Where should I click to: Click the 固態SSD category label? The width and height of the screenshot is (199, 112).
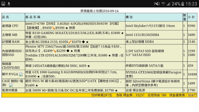8,55
